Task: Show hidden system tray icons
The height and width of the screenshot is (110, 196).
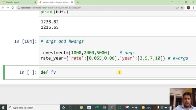Action: tap(154, 108)
